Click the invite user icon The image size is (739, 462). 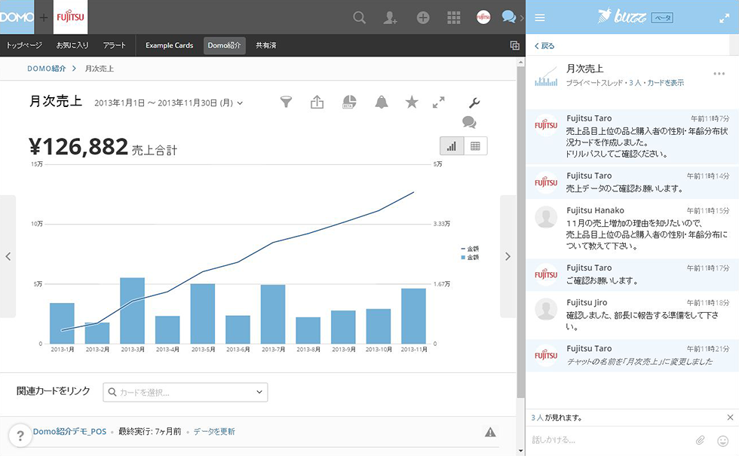pyautogui.click(x=391, y=18)
